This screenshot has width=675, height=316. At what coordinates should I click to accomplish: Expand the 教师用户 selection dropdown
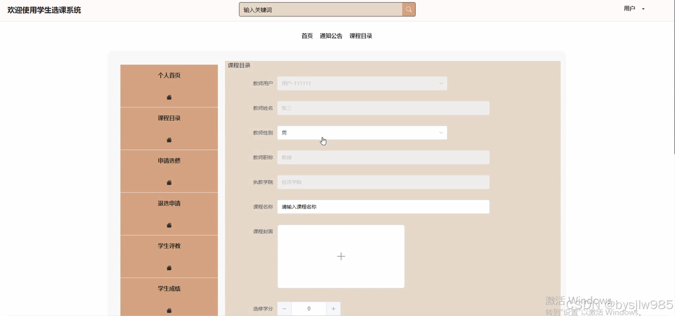pos(440,83)
